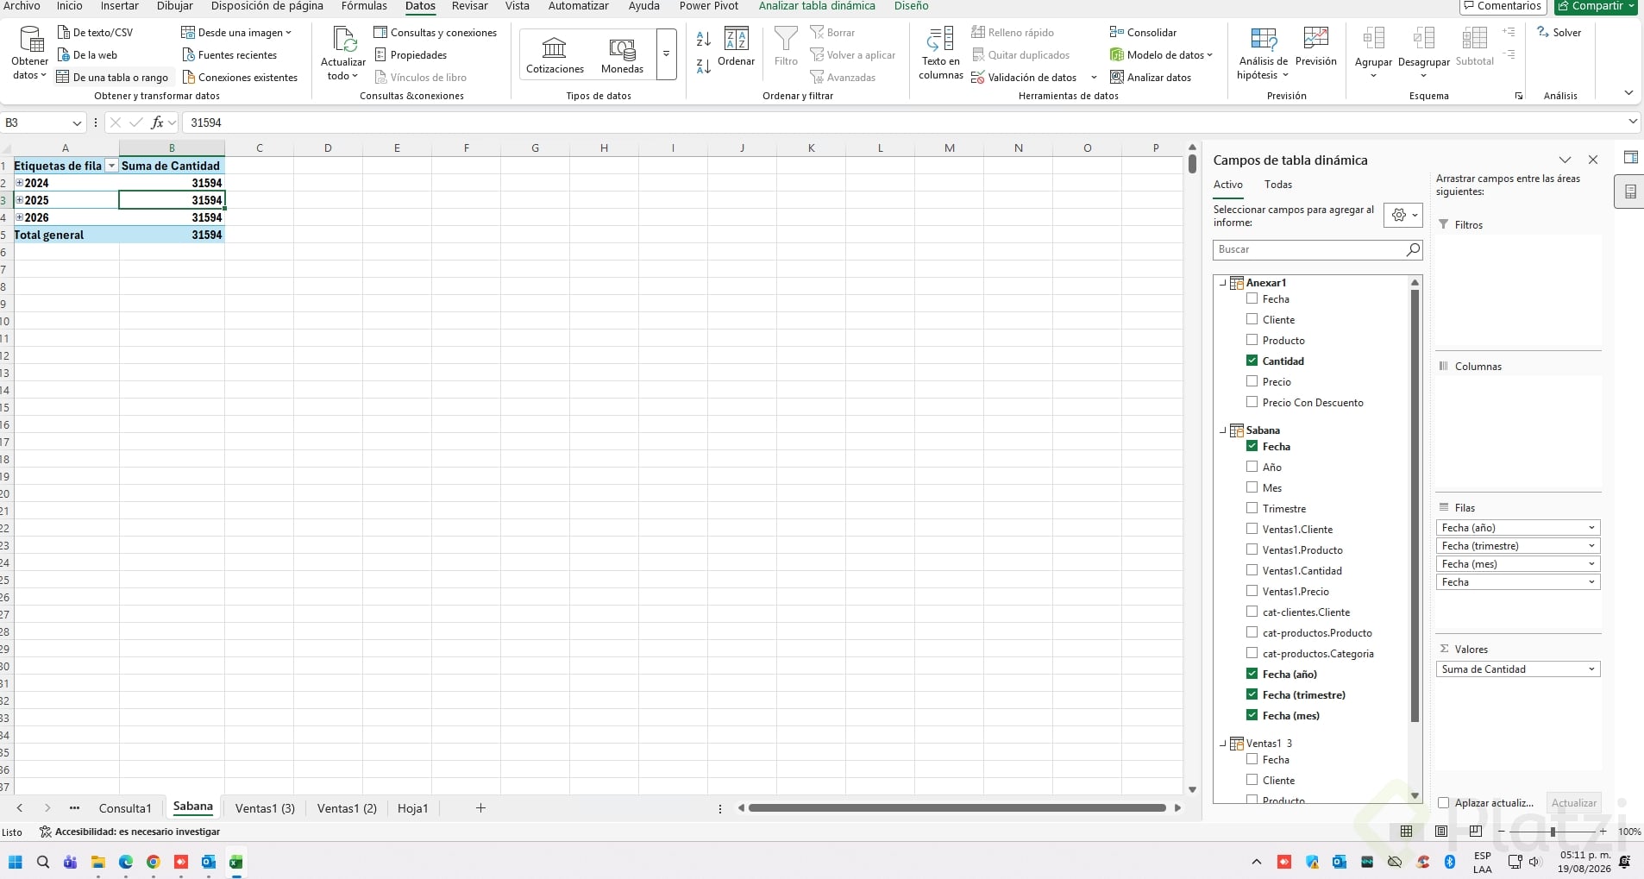
Task: Sort descending Z to A
Action: pos(704,66)
